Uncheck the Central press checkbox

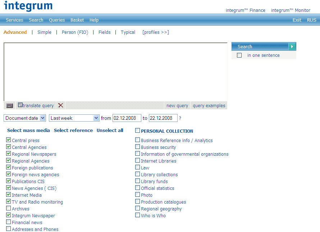click(x=9, y=140)
